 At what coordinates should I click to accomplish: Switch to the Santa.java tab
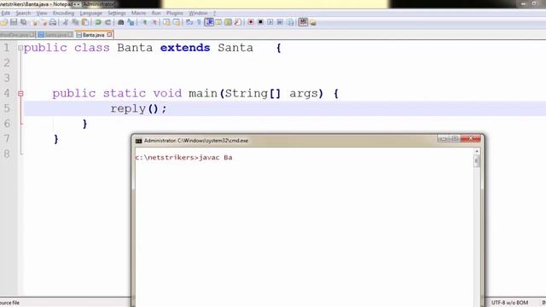tap(55, 35)
